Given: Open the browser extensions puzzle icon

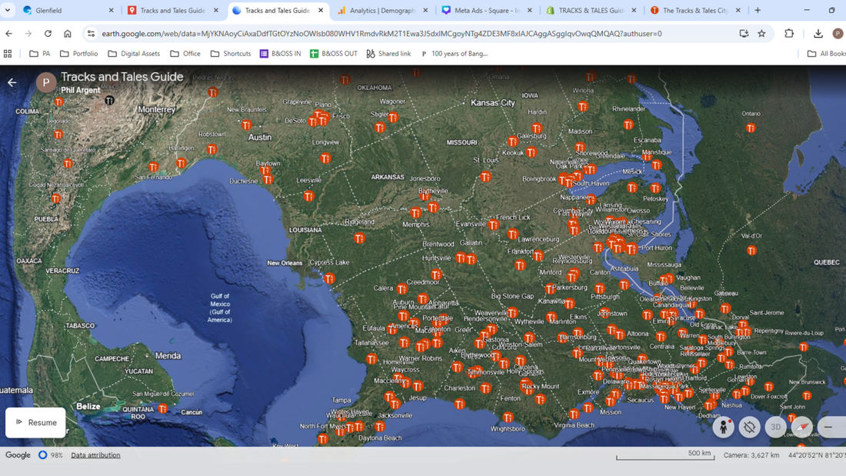Looking at the screenshot, I should point(789,34).
